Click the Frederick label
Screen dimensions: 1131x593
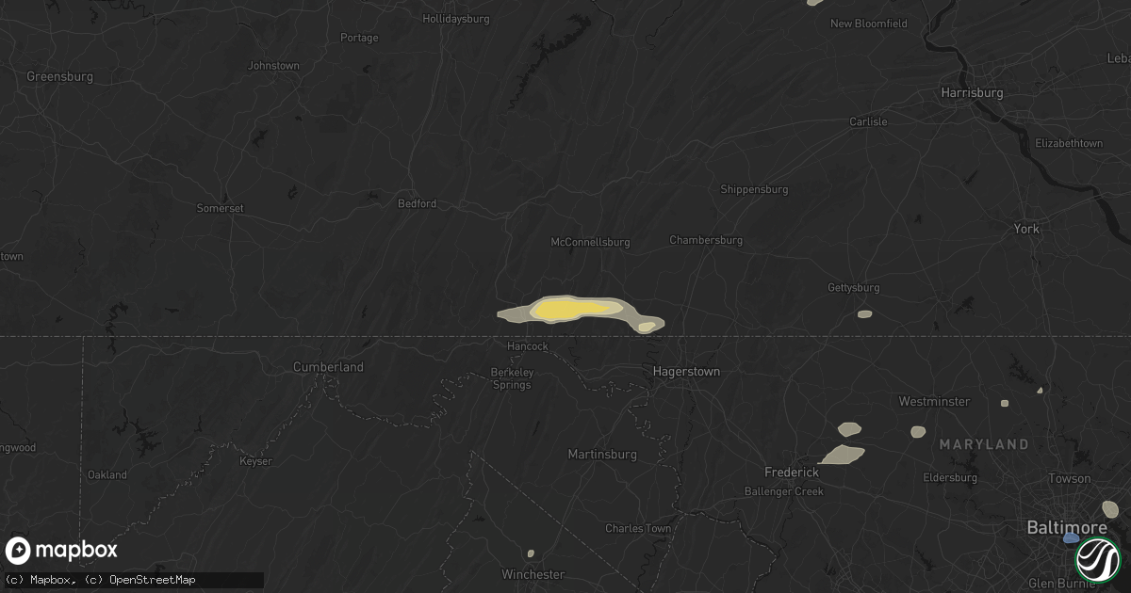792,472
